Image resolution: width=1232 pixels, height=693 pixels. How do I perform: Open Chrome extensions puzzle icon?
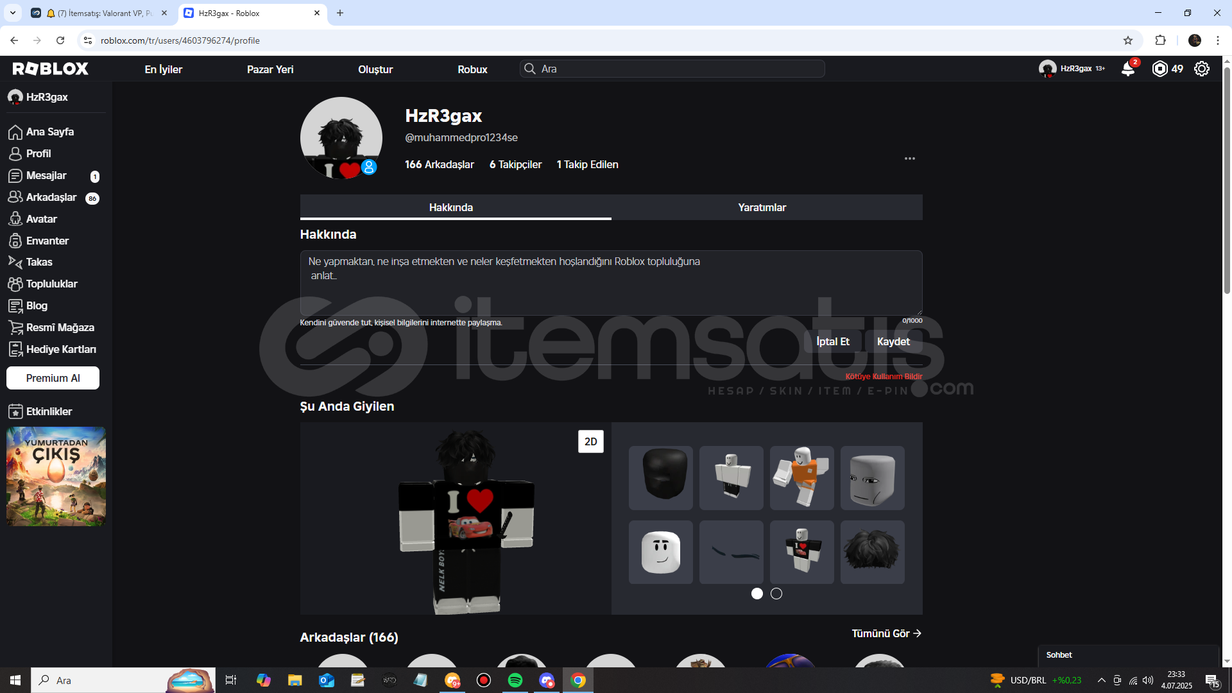coord(1160,40)
